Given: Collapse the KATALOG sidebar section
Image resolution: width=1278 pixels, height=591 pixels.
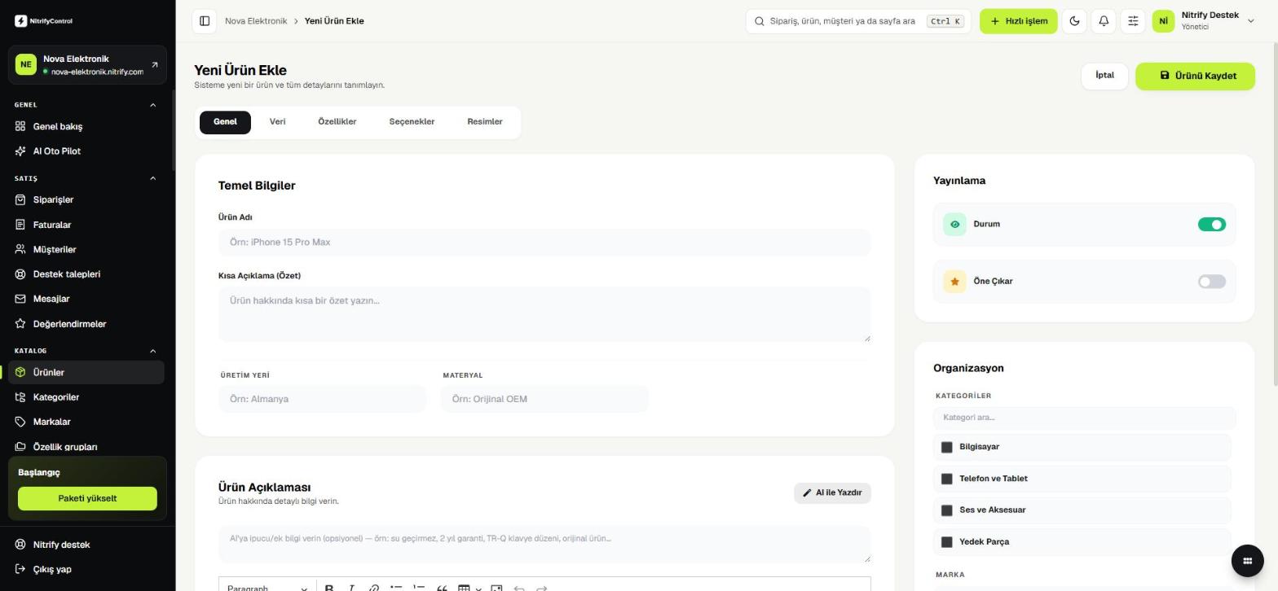Looking at the screenshot, I should [152, 351].
